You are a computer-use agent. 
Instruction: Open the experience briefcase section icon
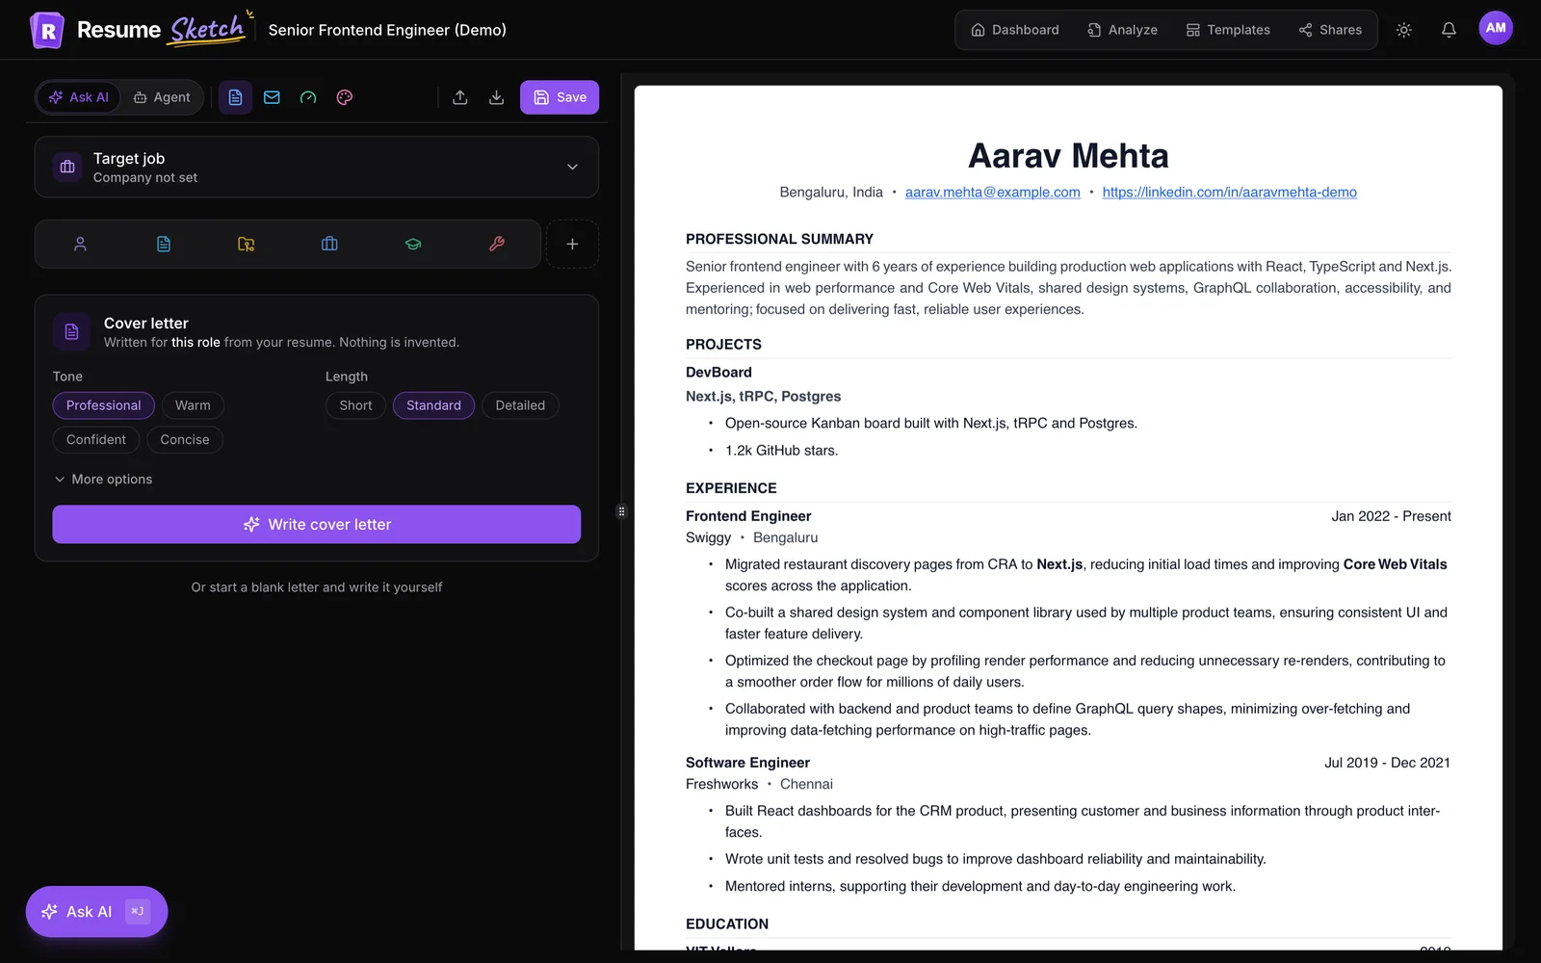tap(329, 244)
